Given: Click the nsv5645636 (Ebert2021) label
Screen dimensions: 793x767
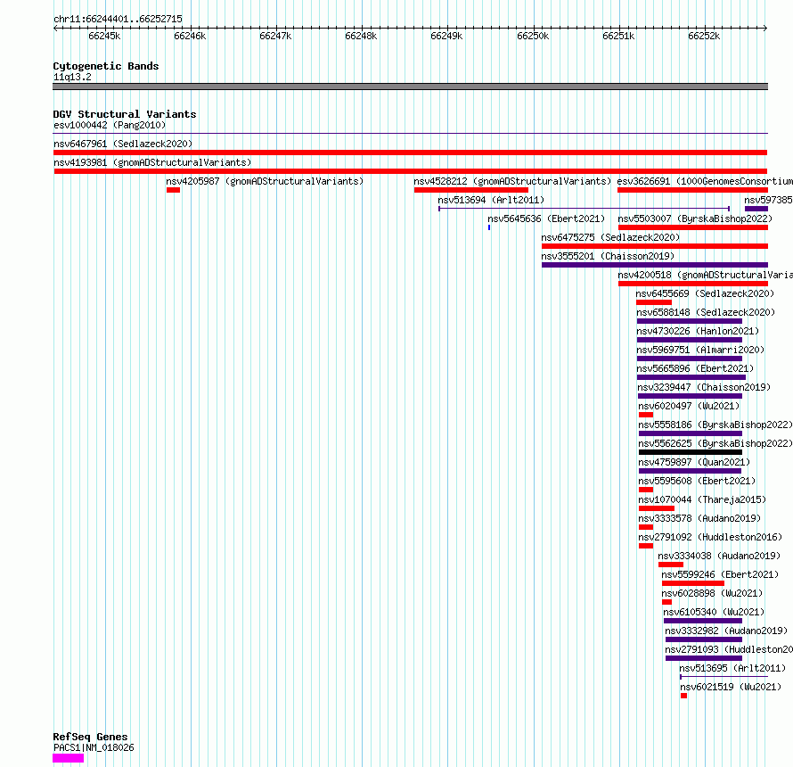Looking at the screenshot, I should (546, 219).
